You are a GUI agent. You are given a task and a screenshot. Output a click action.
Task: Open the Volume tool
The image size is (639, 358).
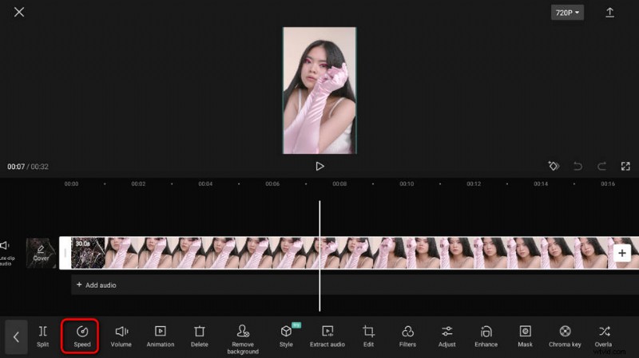[x=121, y=336]
